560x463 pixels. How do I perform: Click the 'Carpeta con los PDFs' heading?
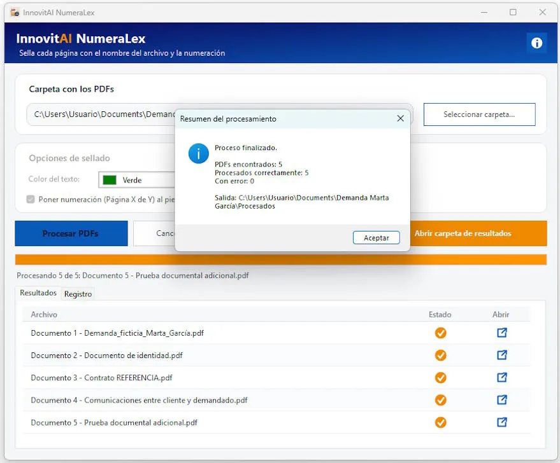coord(71,89)
